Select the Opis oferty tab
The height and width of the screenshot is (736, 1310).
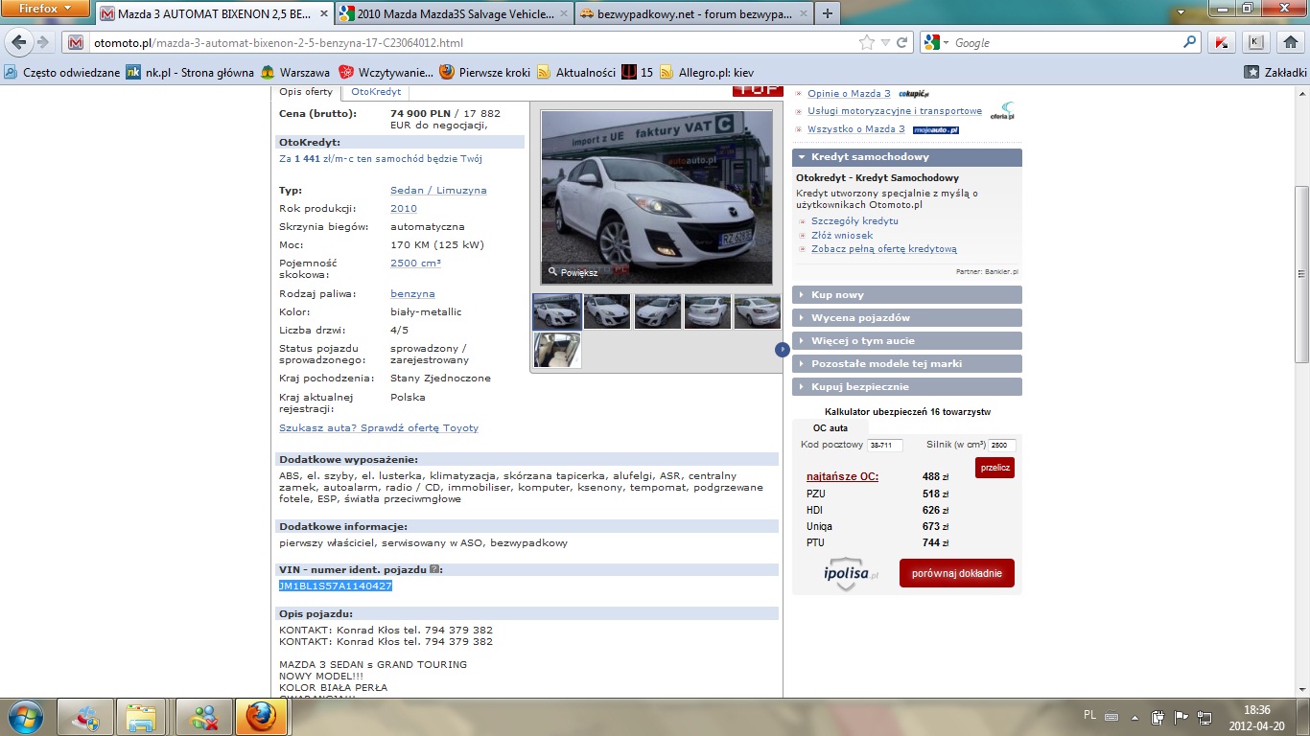306,92
